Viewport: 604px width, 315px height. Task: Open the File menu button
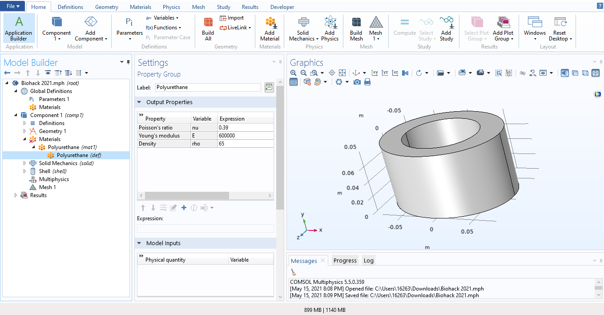coord(12,6)
